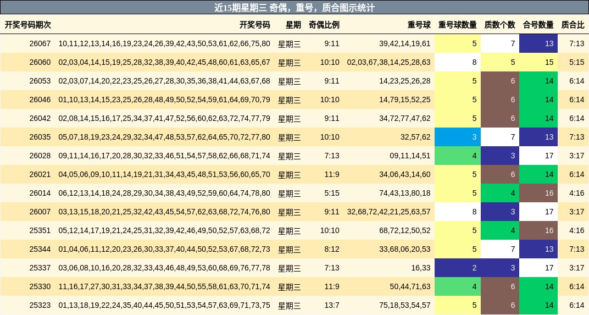The width and height of the screenshot is (589, 315).
Task: Click repeat balls 39,42,14,19,61
Action: pos(405,43)
